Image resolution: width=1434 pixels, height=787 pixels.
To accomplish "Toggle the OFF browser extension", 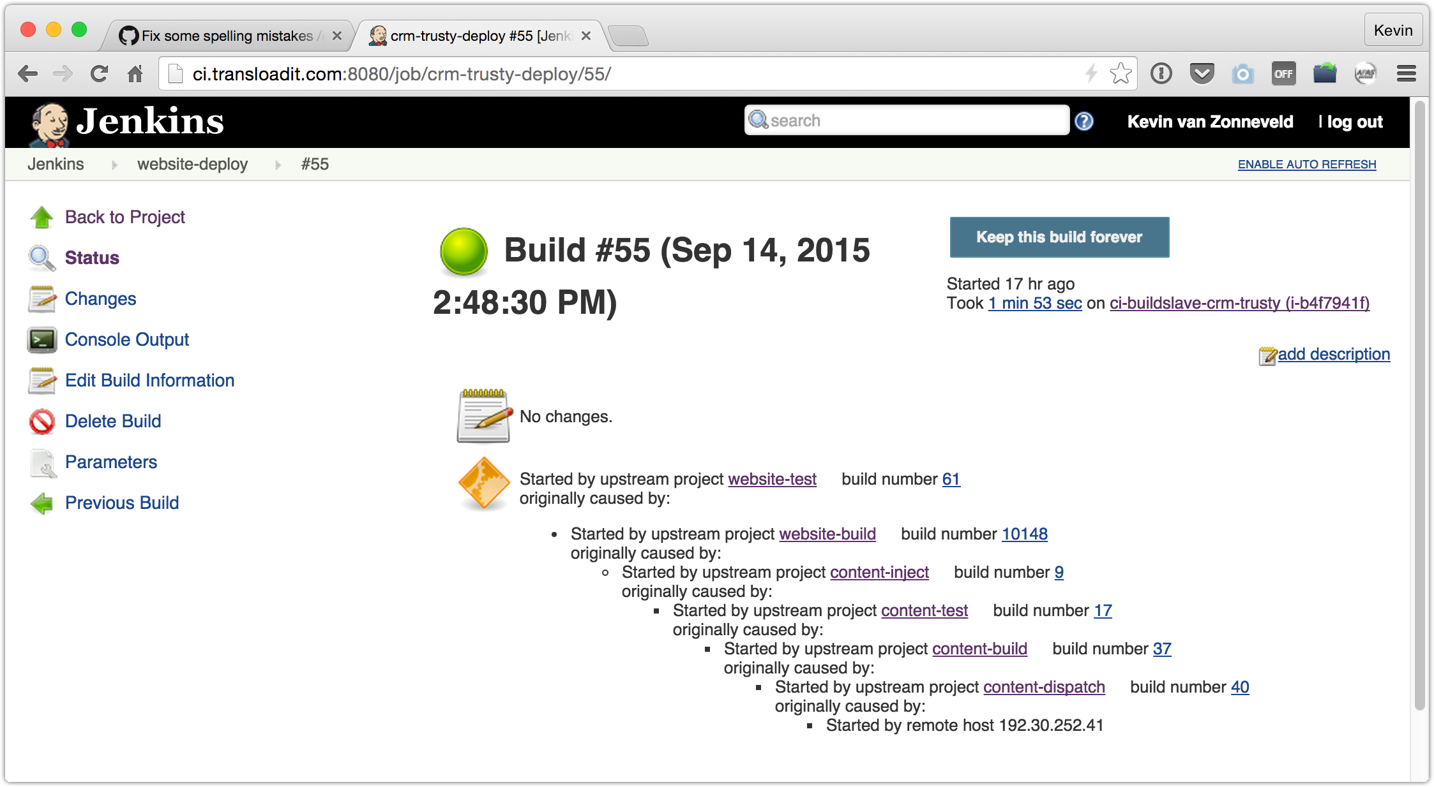I will click(x=1283, y=74).
